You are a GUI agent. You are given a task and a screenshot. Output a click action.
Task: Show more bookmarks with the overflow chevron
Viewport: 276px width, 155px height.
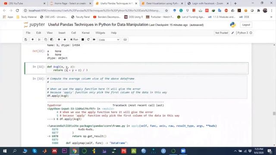coord(271,17)
